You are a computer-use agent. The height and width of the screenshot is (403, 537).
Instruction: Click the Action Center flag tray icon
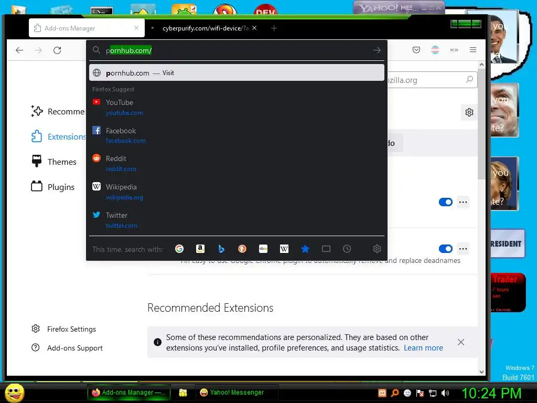(420, 393)
